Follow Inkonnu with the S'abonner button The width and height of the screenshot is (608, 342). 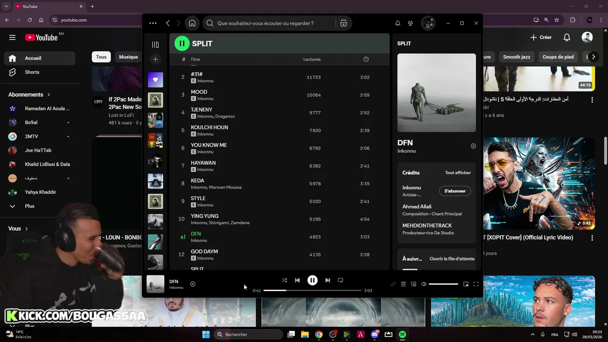(x=455, y=191)
